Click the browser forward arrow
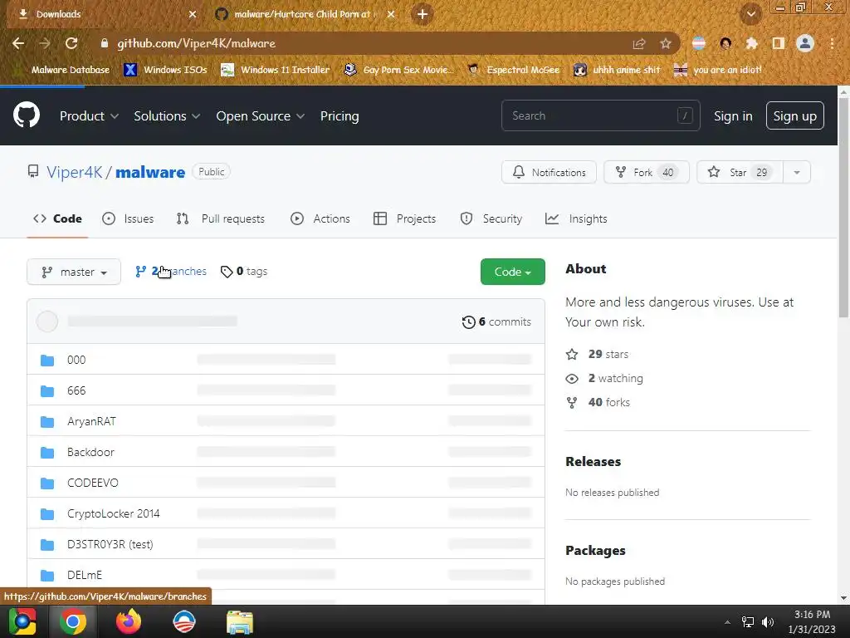 [x=45, y=43]
